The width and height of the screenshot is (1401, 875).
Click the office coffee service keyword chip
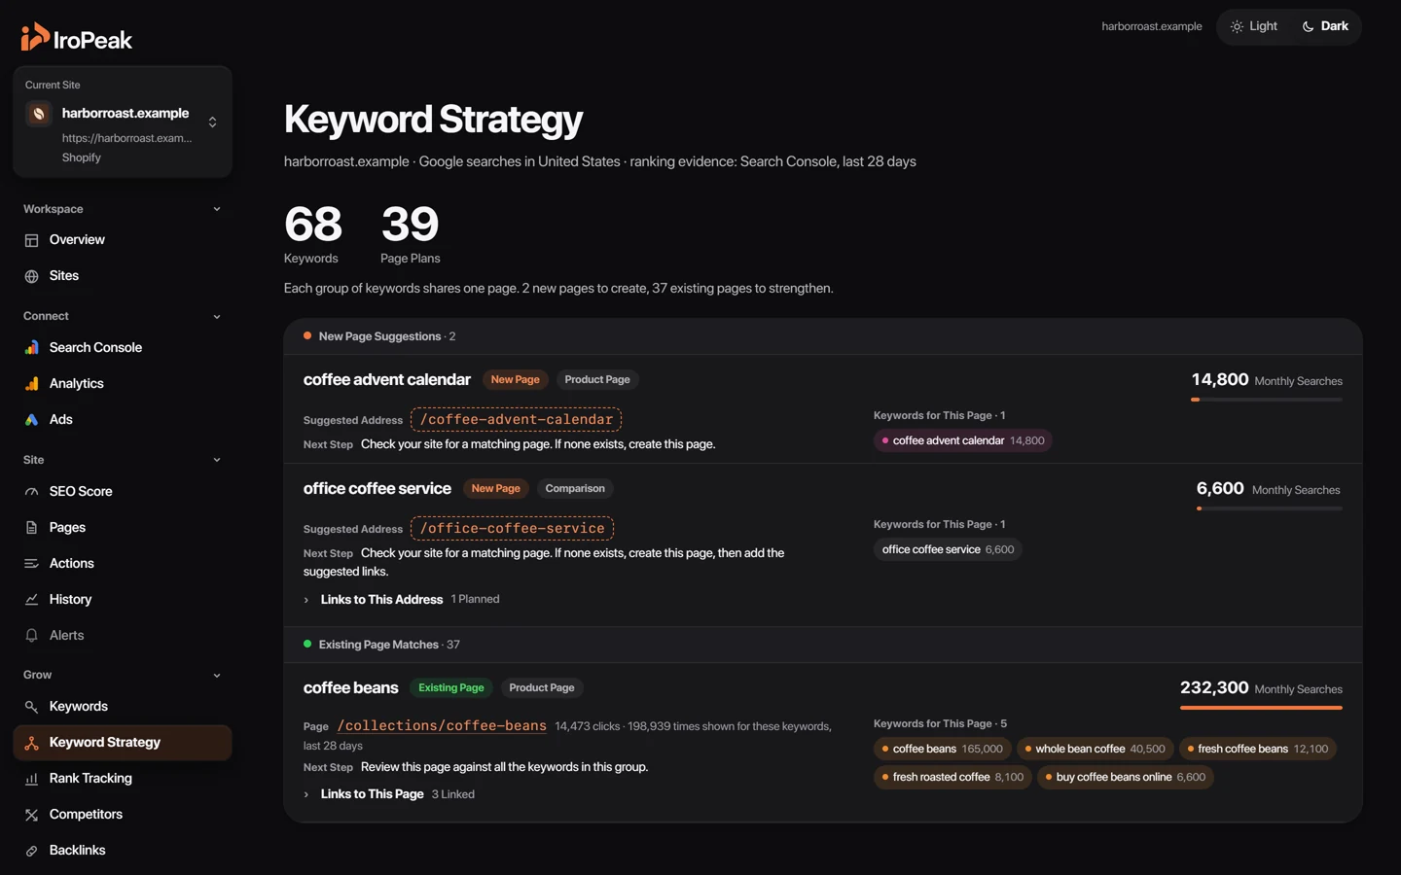[x=948, y=550]
